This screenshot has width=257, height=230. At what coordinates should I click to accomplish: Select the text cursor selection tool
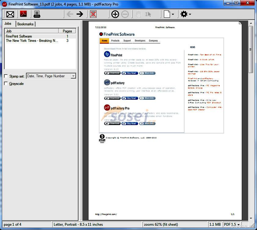click(148, 14)
